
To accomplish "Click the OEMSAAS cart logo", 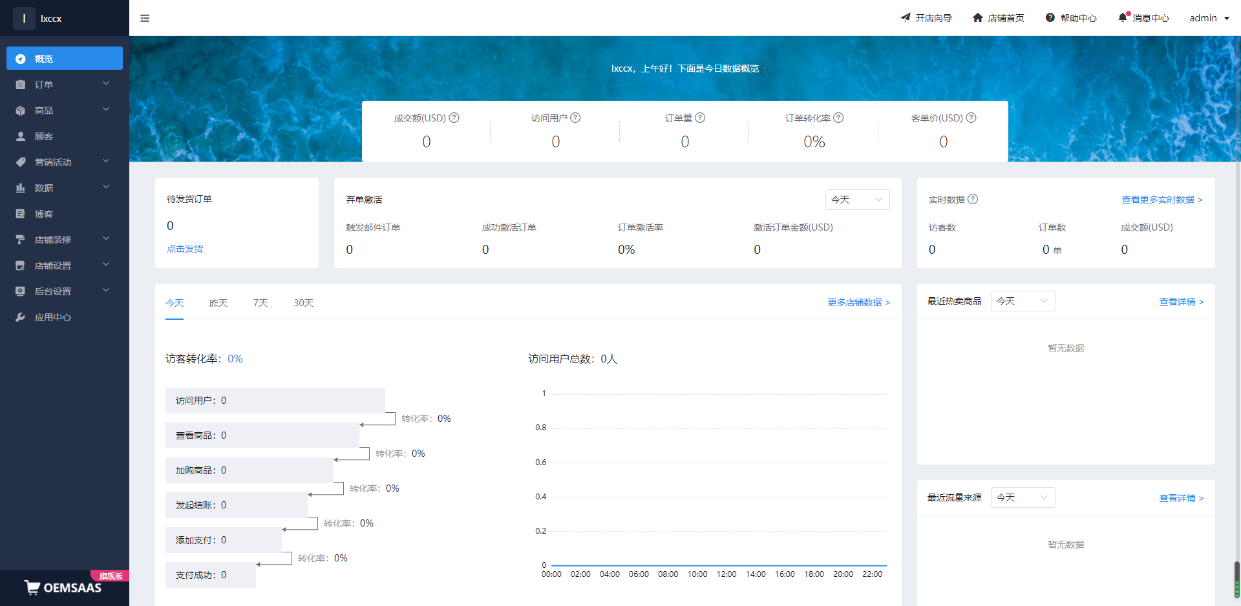I will 32,587.
